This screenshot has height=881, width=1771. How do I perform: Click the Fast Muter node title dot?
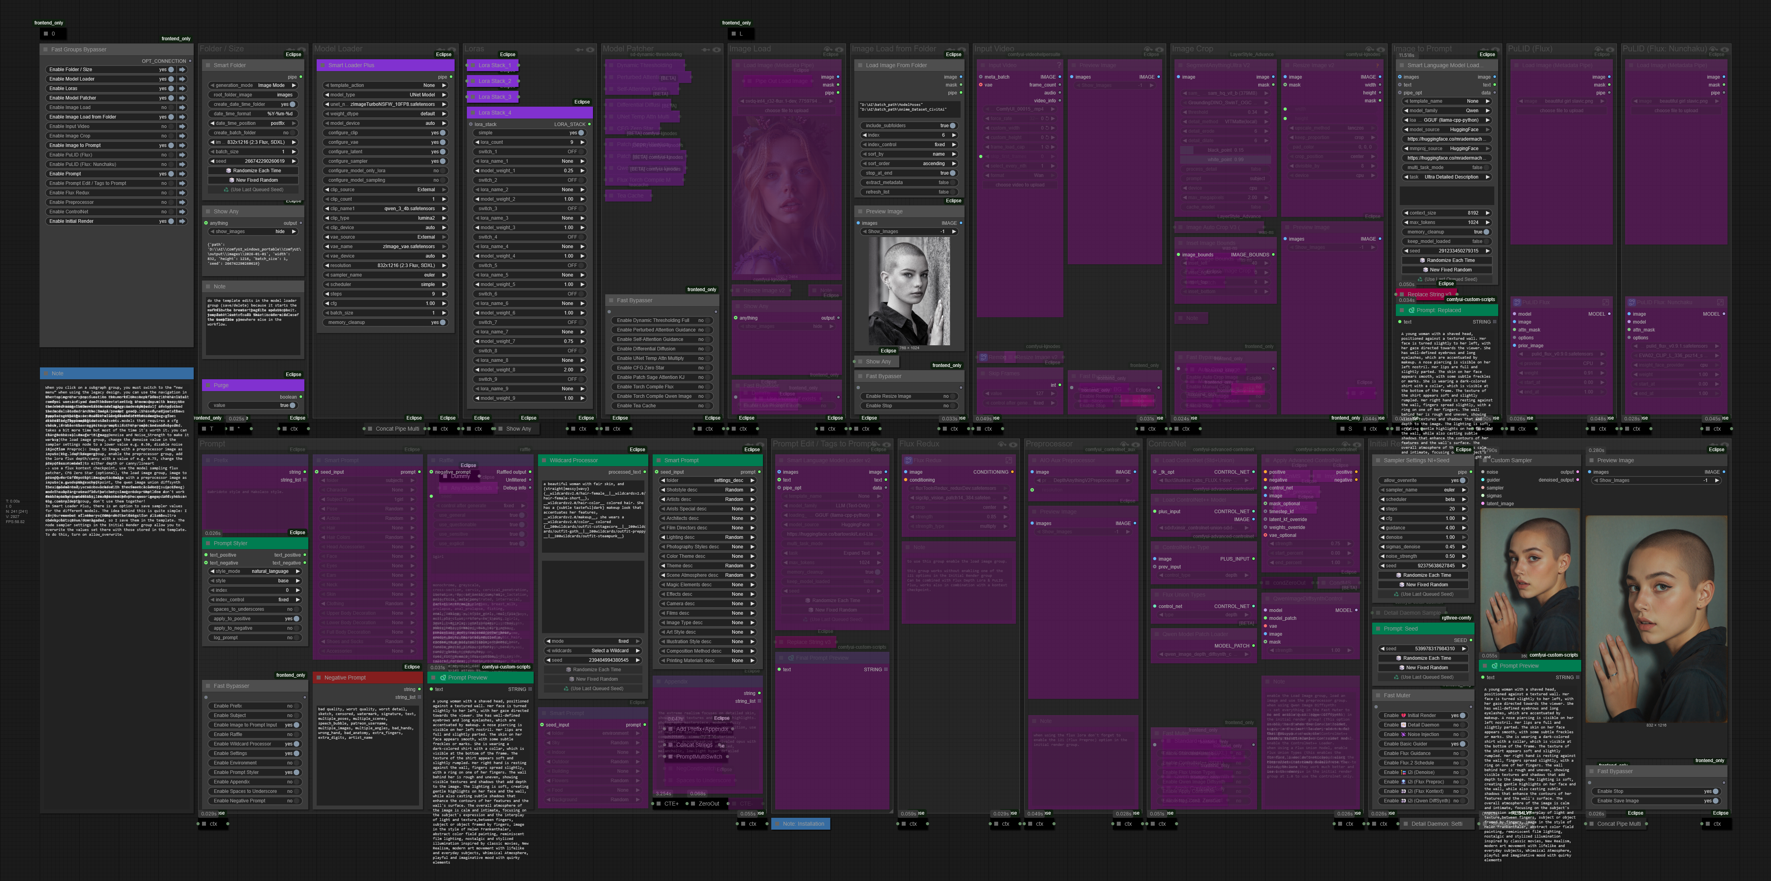point(1378,695)
